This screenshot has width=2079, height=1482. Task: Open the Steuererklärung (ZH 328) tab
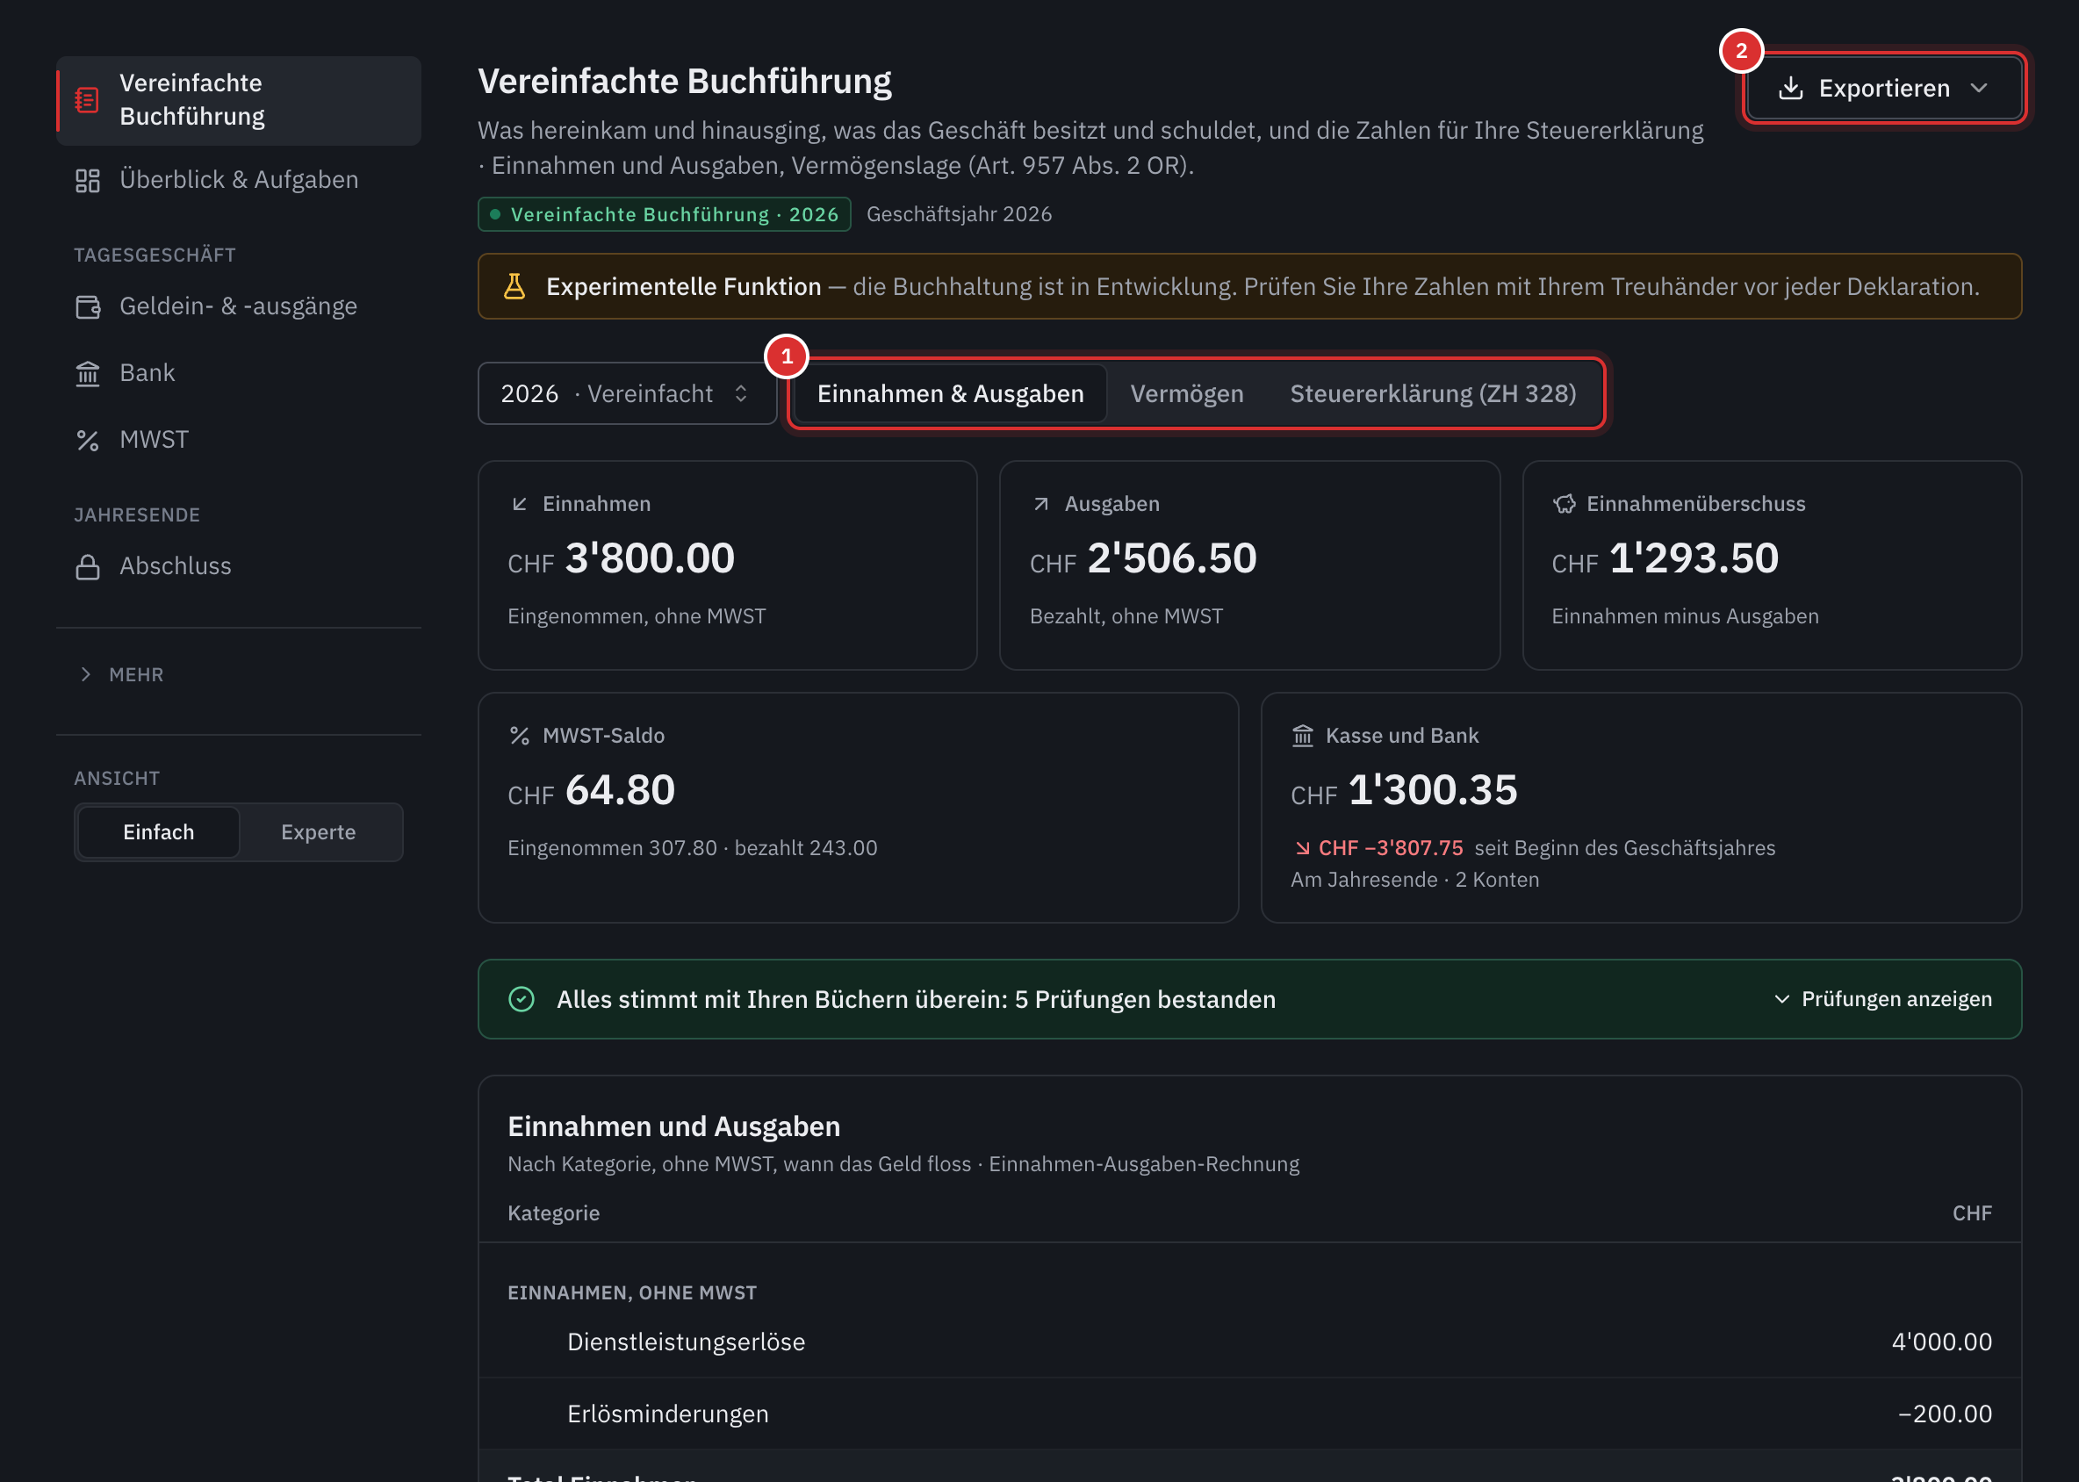click(1433, 393)
